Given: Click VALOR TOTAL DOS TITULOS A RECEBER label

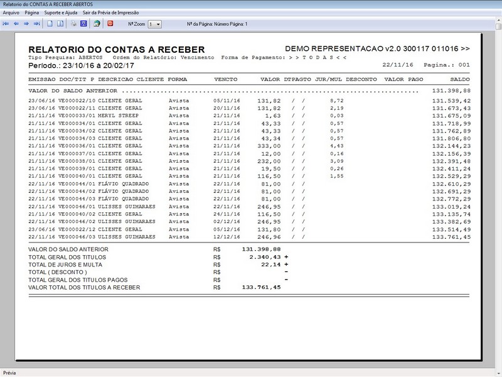Looking at the screenshot, I should (x=84, y=288).
